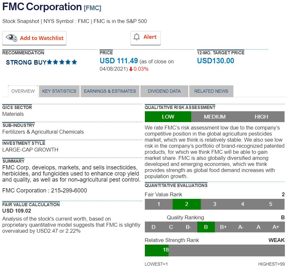The width and height of the screenshot is (290, 273).
Task: Click the strong buy star rating icons
Action: pyautogui.click(x=62, y=62)
